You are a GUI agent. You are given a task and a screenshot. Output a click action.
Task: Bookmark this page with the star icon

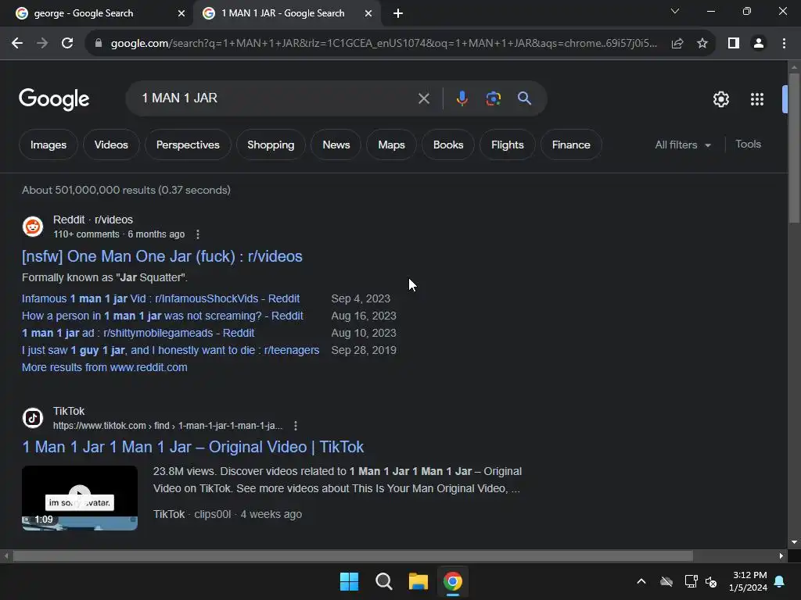(x=702, y=44)
